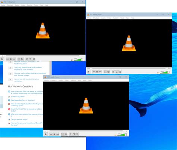Open the 'Invitation to publish' hot question
Screen dimensions: 177x150
point(18,97)
